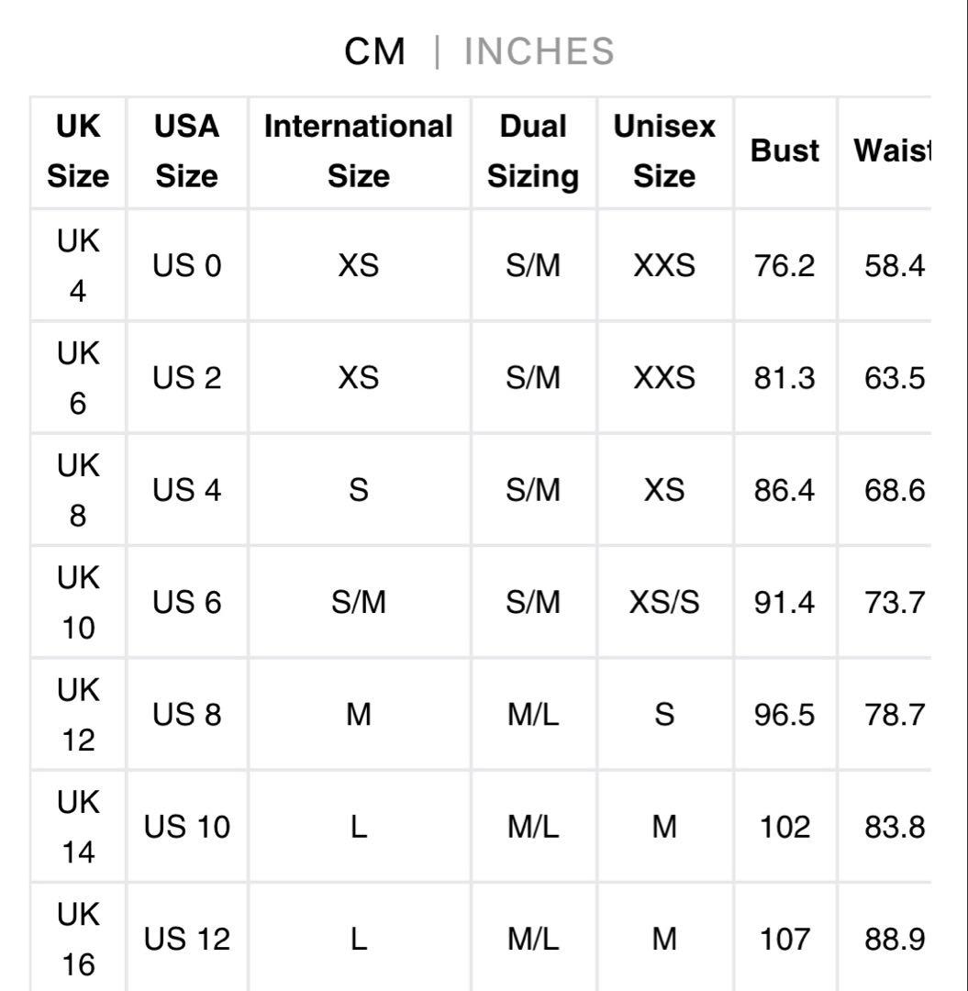
Task: Select the UK 4 row cell
Action: 78,266
